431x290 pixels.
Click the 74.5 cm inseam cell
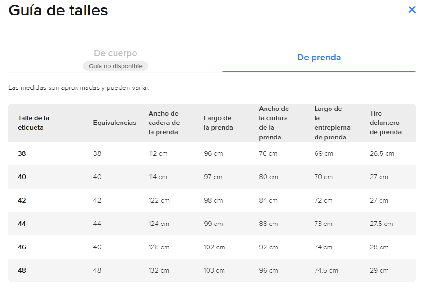pyautogui.click(x=326, y=270)
